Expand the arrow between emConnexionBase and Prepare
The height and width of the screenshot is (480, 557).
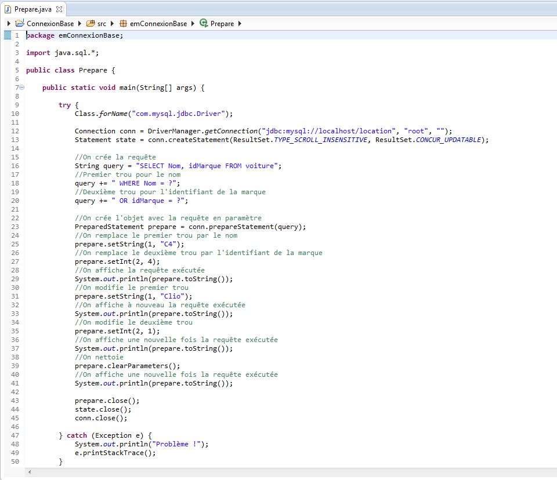click(193, 24)
